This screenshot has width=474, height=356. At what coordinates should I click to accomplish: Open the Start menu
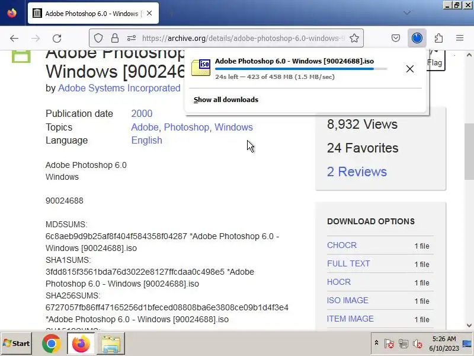17,344
